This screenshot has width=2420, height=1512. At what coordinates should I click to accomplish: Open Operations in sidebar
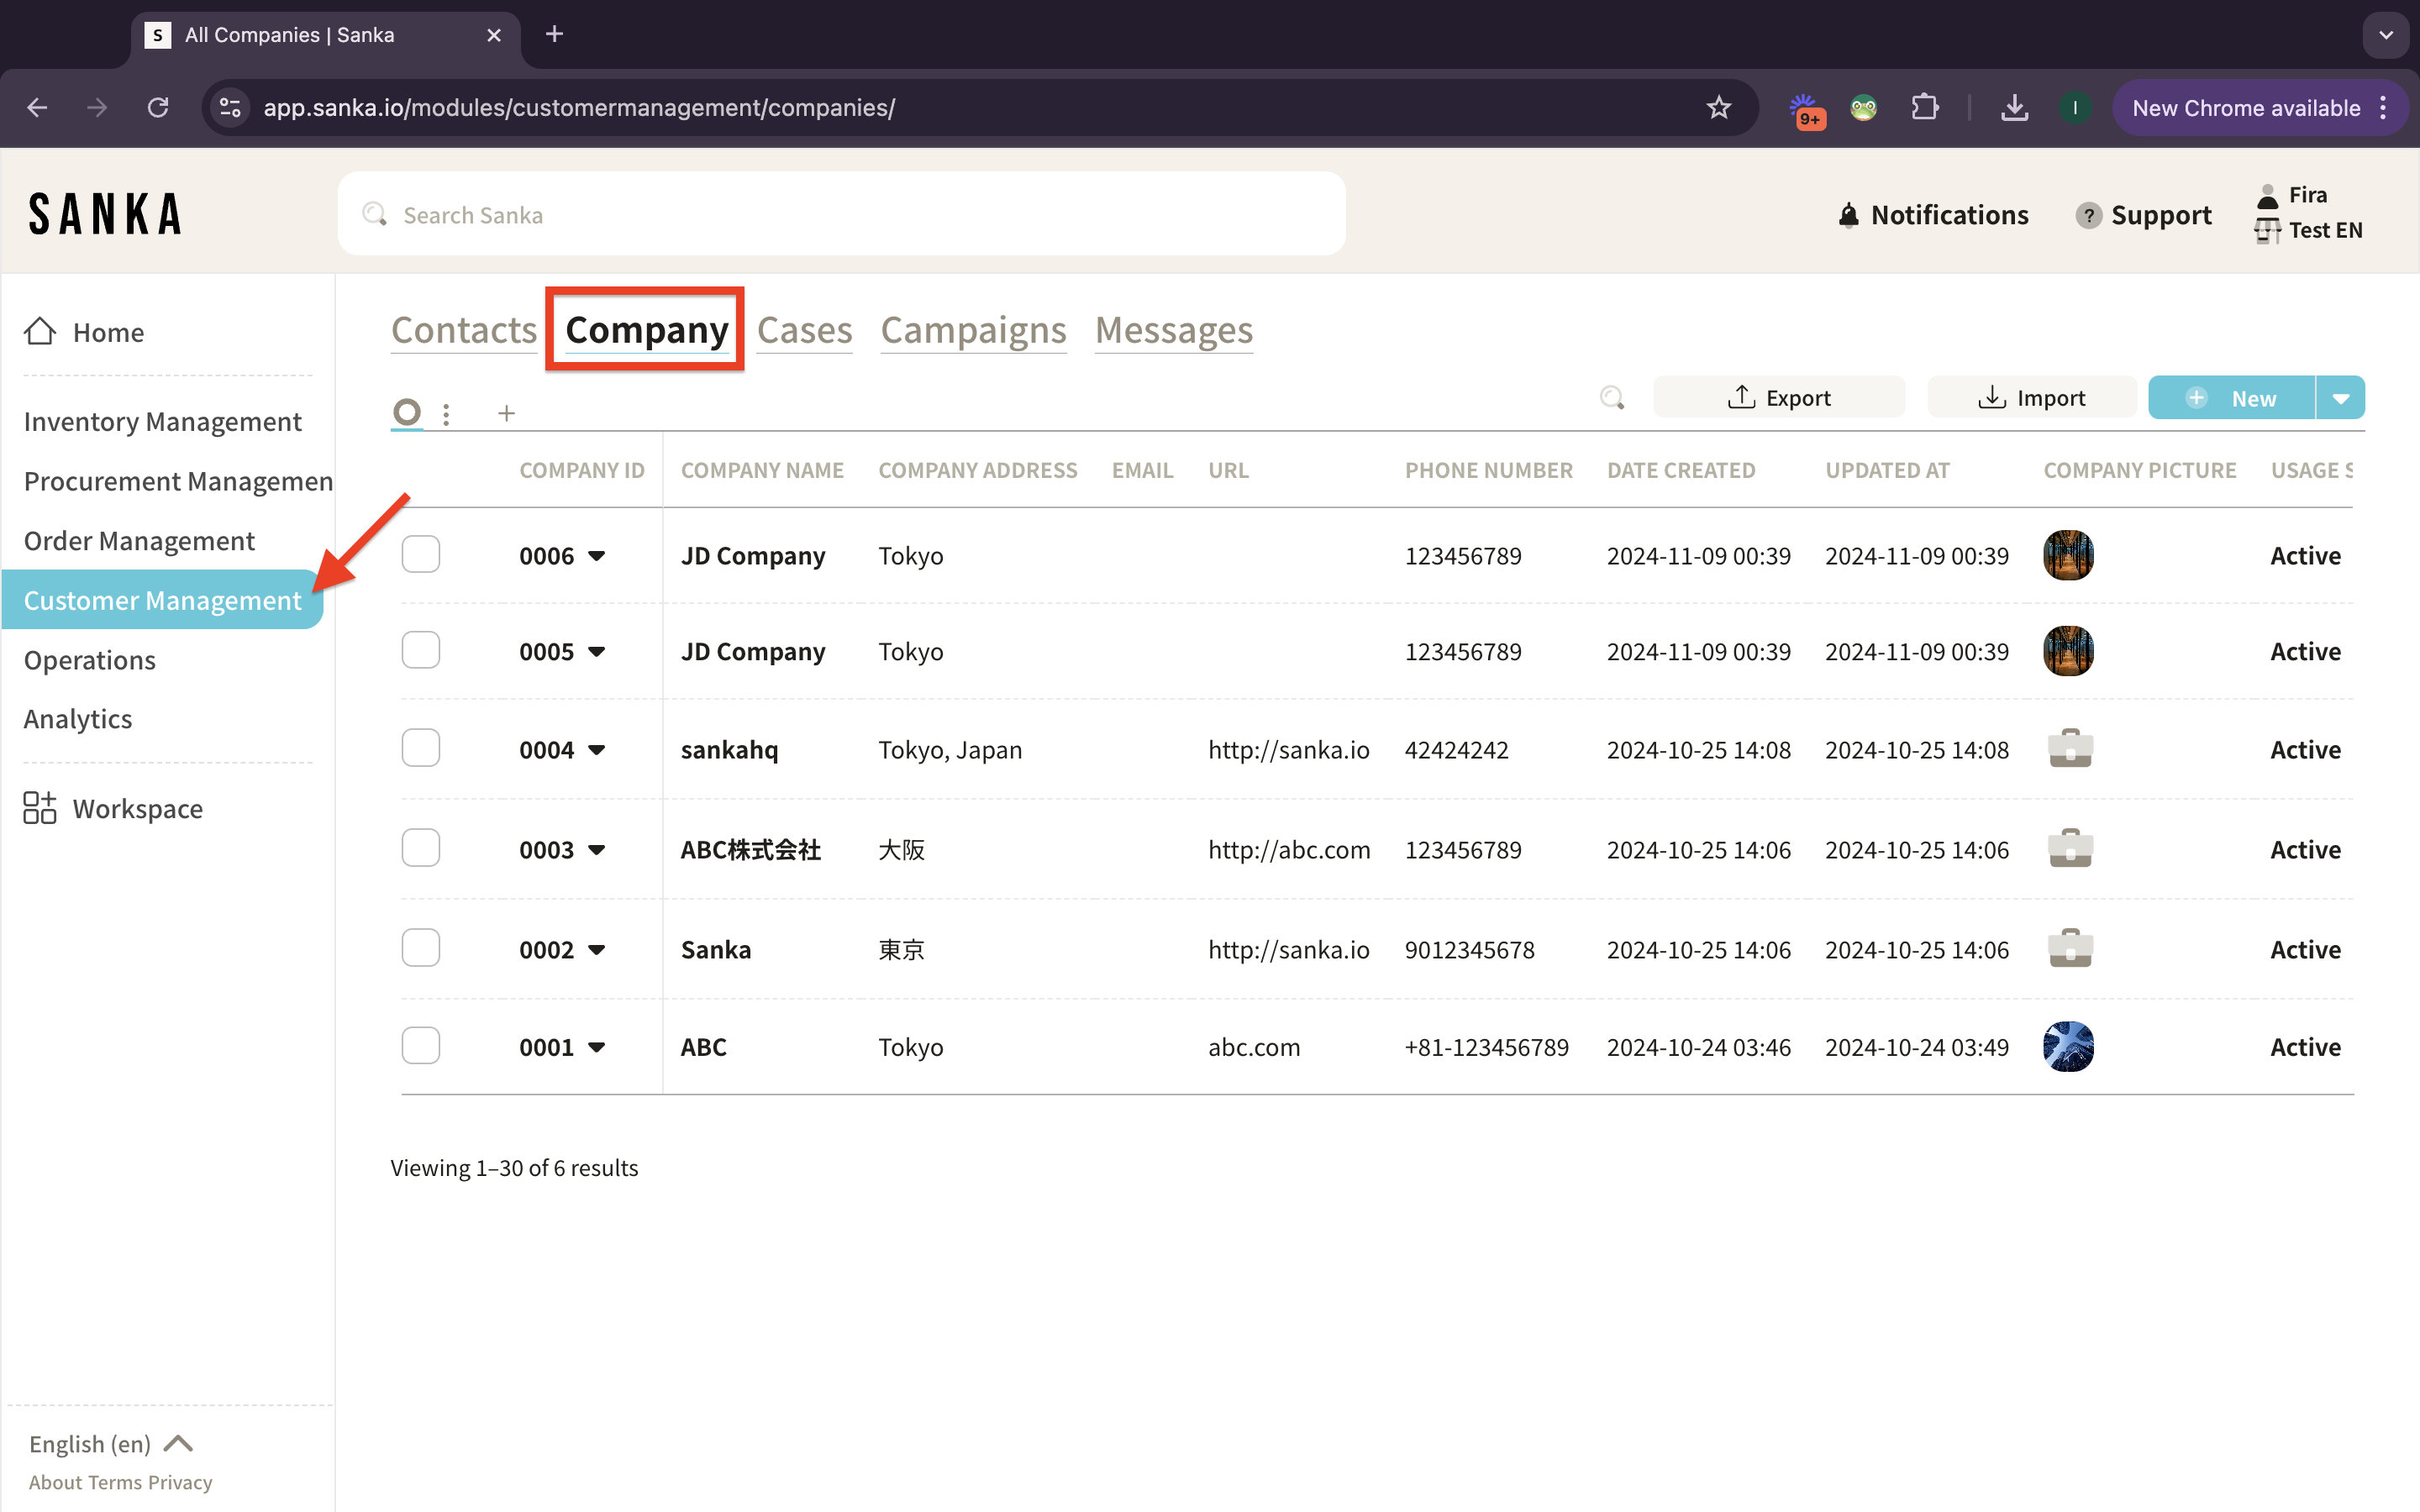pyautogui.click(x=90, y=660)
